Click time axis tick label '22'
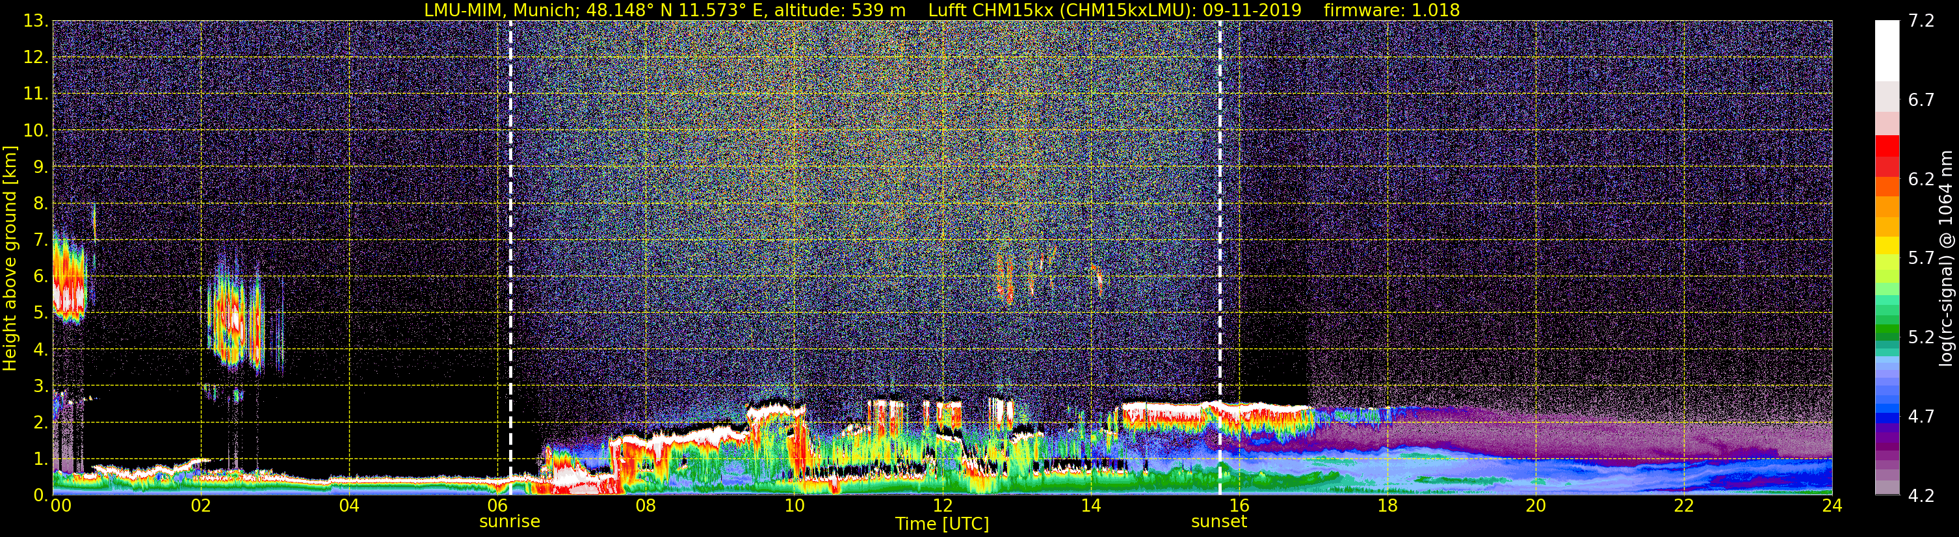This screenshot has width=1959, height=537. click(x=1684, y=506)
